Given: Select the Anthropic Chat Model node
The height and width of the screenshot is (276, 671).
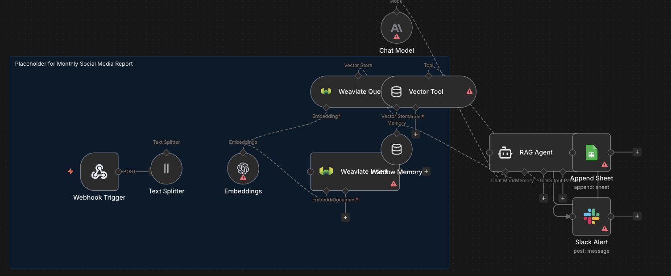Looking at the screenshot, I should point(396,28).
